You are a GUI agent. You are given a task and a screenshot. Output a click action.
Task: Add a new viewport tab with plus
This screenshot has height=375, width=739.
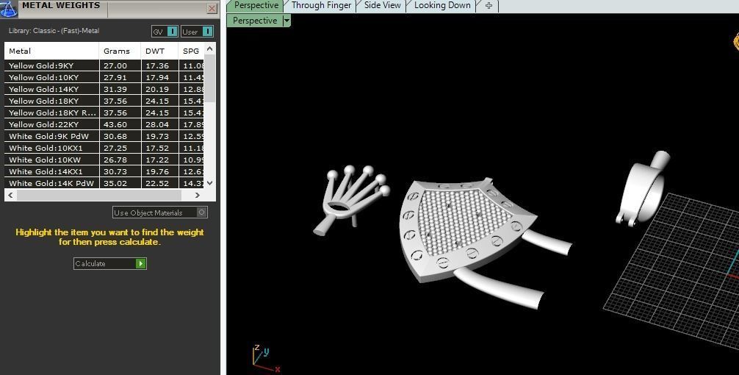pos(489,6)
